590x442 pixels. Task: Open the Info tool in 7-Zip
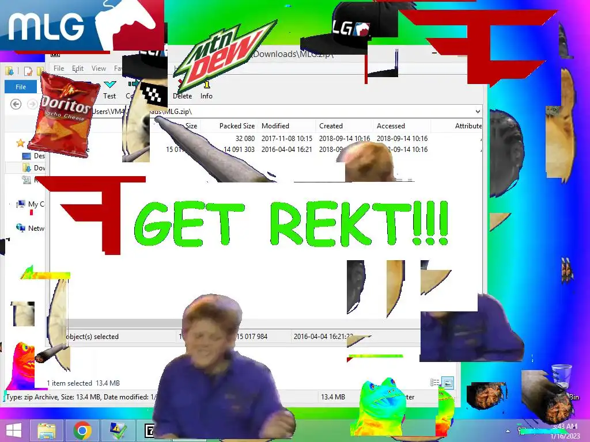click(206, 90)
